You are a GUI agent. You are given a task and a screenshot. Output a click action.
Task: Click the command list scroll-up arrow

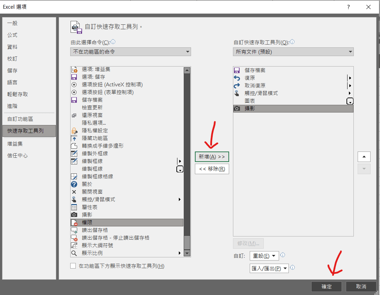(187, 71)
